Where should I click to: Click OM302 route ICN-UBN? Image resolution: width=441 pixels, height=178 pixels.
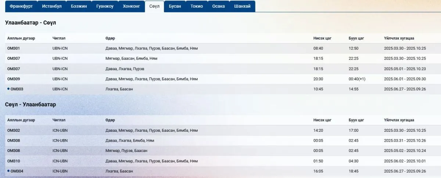tap(60, 130)
